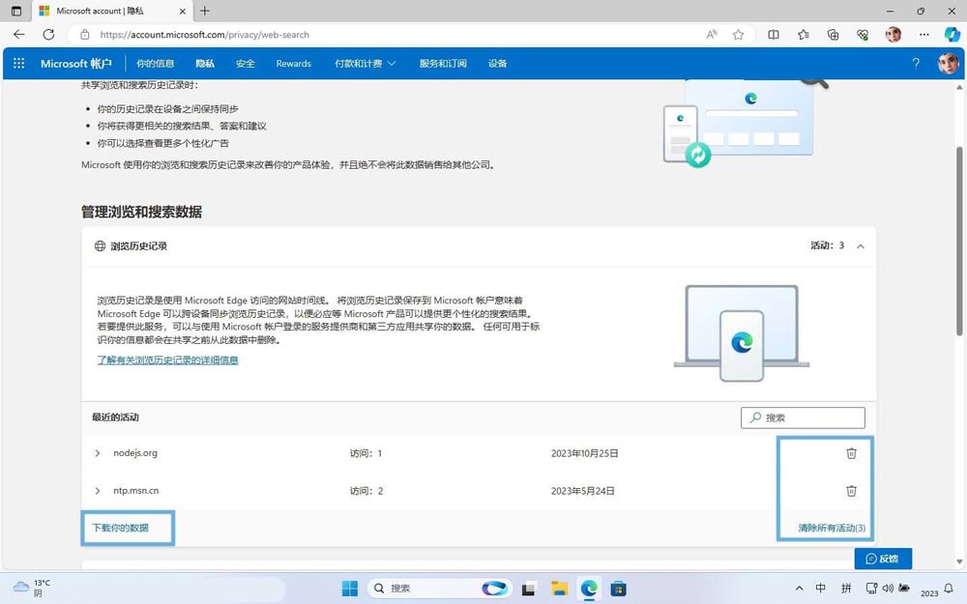Switch to the 设备 section
Screen dimensions: 967x604
497,63
